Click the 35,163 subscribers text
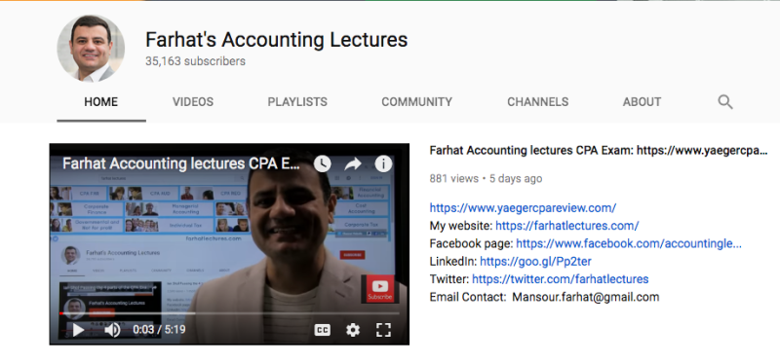The width and height of the screenshot is (780, 363). 195,61
